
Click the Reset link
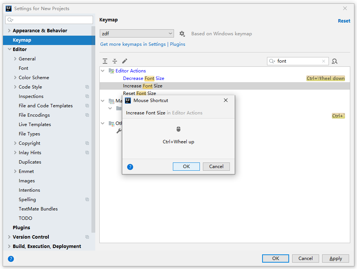(x=344, y=21)
